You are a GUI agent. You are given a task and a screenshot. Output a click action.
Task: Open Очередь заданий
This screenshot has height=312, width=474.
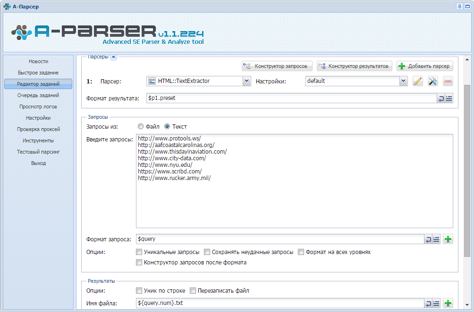[38, 95]
